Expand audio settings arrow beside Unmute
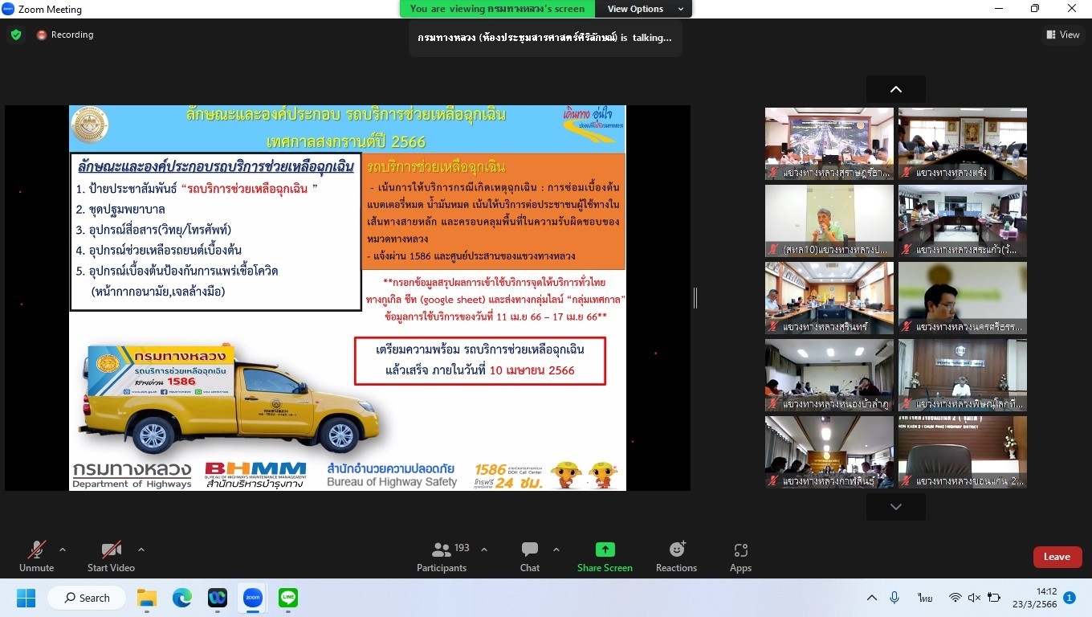Image resolution: width=1092 pixels, height=617 pixels. pos(63,550)
